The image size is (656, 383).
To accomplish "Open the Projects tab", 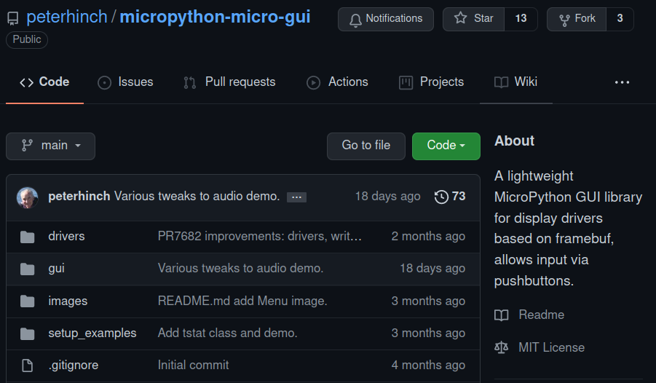I will point(431,82).
